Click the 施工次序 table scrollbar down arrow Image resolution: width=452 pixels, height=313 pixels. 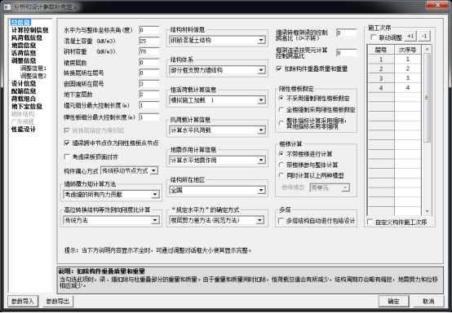[427, 212]
